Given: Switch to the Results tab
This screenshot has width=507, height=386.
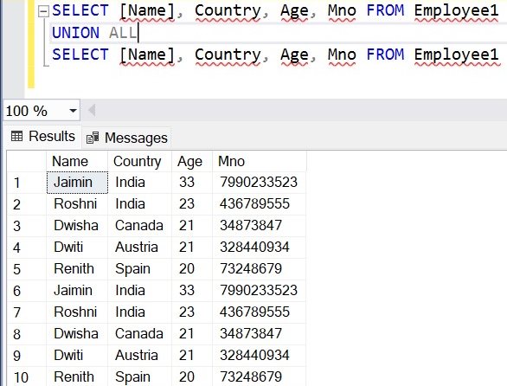Looking at the screenshot, I should [43, 136].
